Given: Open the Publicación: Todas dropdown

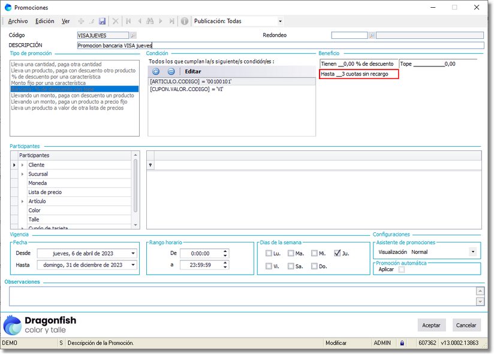Looking at the screenshot, I should click(x=280, y=22).
